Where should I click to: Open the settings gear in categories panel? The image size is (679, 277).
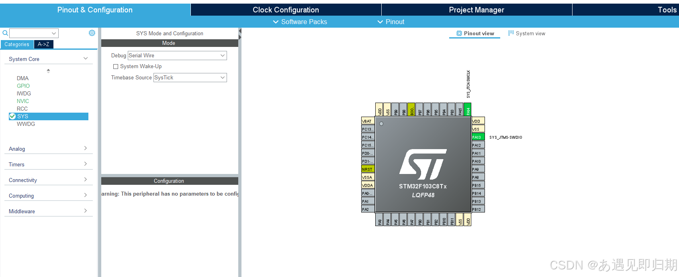[x=92, y=33]
